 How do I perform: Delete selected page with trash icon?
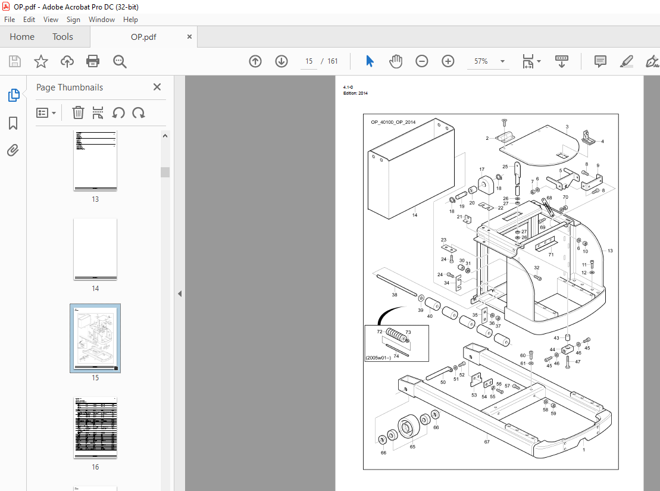(78, 113)
